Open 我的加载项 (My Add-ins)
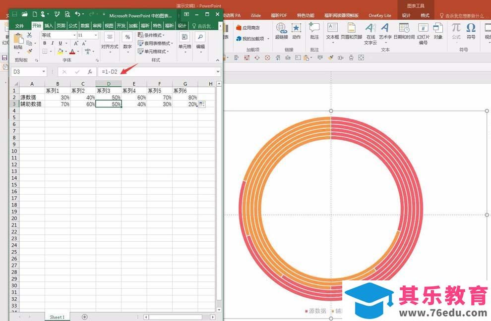 [253, 39]
